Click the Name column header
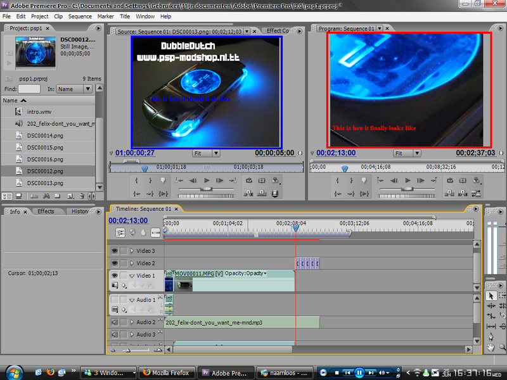Viewport: 507px width, 380px height. pyautogui.click(x=48, y=101)
